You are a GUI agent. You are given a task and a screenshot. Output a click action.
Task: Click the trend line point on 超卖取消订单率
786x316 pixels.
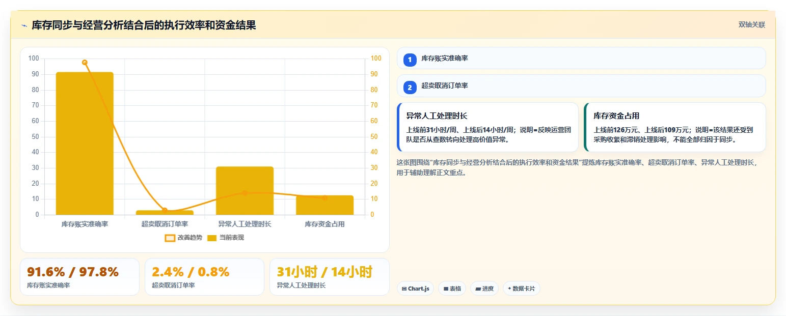tap(165, 210)
